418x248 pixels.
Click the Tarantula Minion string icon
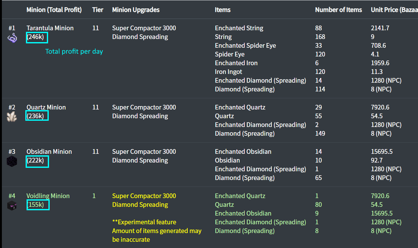pos(12,38)
